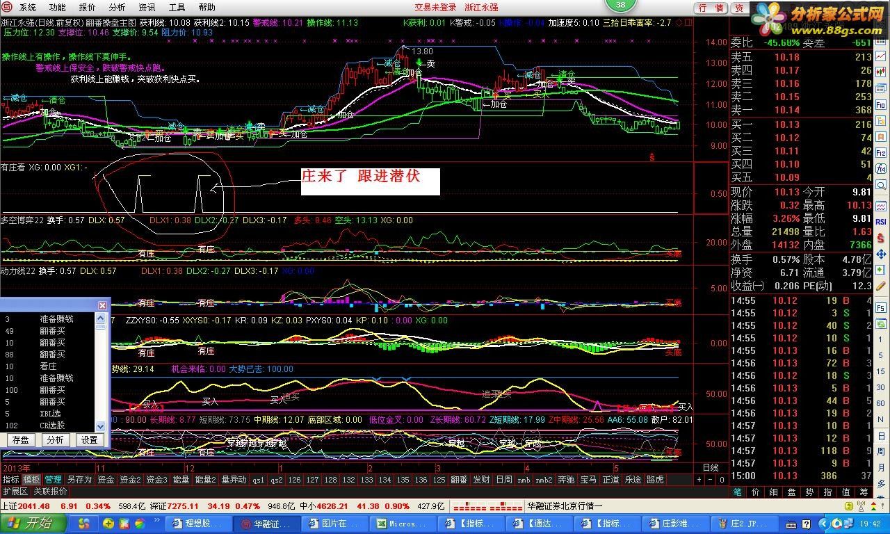Select the 另存为 tab
This screenshot has width=890, height=534.
click(x=79, y=480)
